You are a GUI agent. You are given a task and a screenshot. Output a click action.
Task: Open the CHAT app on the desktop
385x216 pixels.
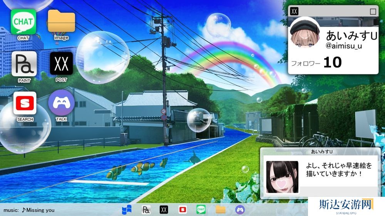tap(23, 22)
